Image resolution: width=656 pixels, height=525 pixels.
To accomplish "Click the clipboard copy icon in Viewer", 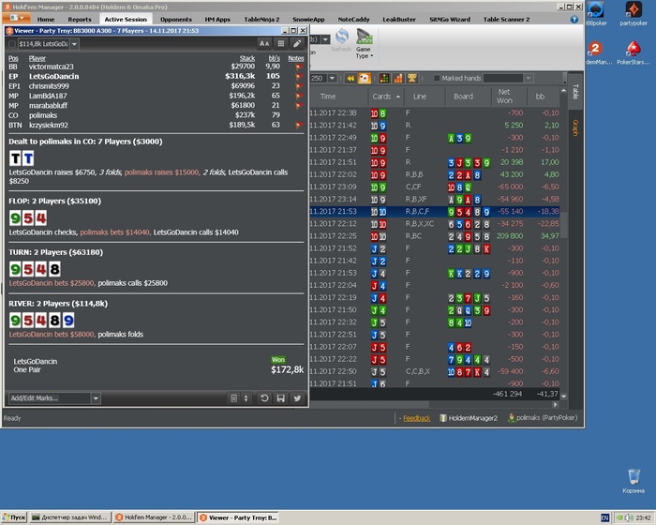I will coord(234,398).
